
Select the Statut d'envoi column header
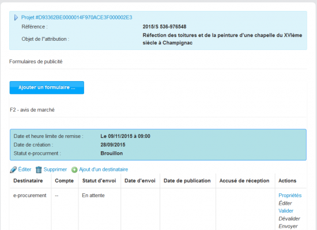(x=99, y=181)
